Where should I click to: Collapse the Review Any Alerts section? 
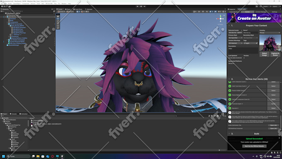[229, 79]
